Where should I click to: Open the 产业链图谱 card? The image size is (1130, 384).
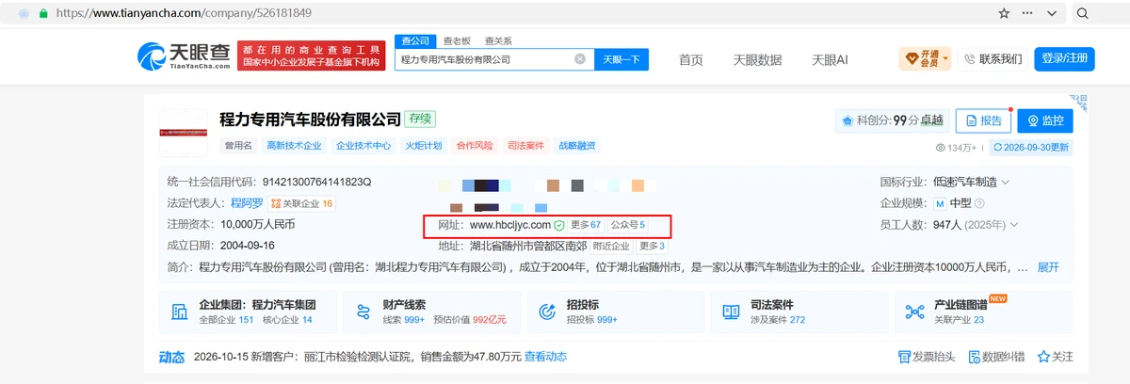[x=982, y=312]
